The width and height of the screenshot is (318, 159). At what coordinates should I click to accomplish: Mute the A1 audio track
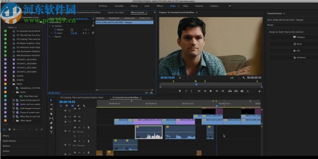click(79, 127)
